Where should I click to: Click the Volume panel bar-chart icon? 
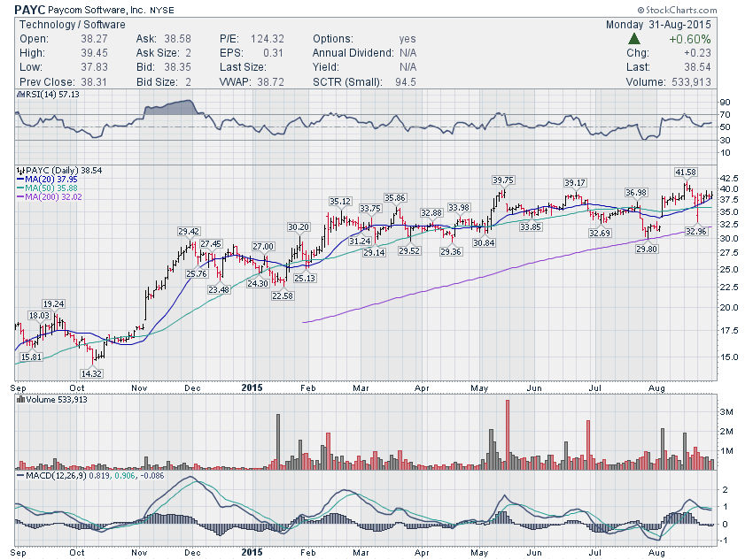pyautogui.click(x=20, y=399)
